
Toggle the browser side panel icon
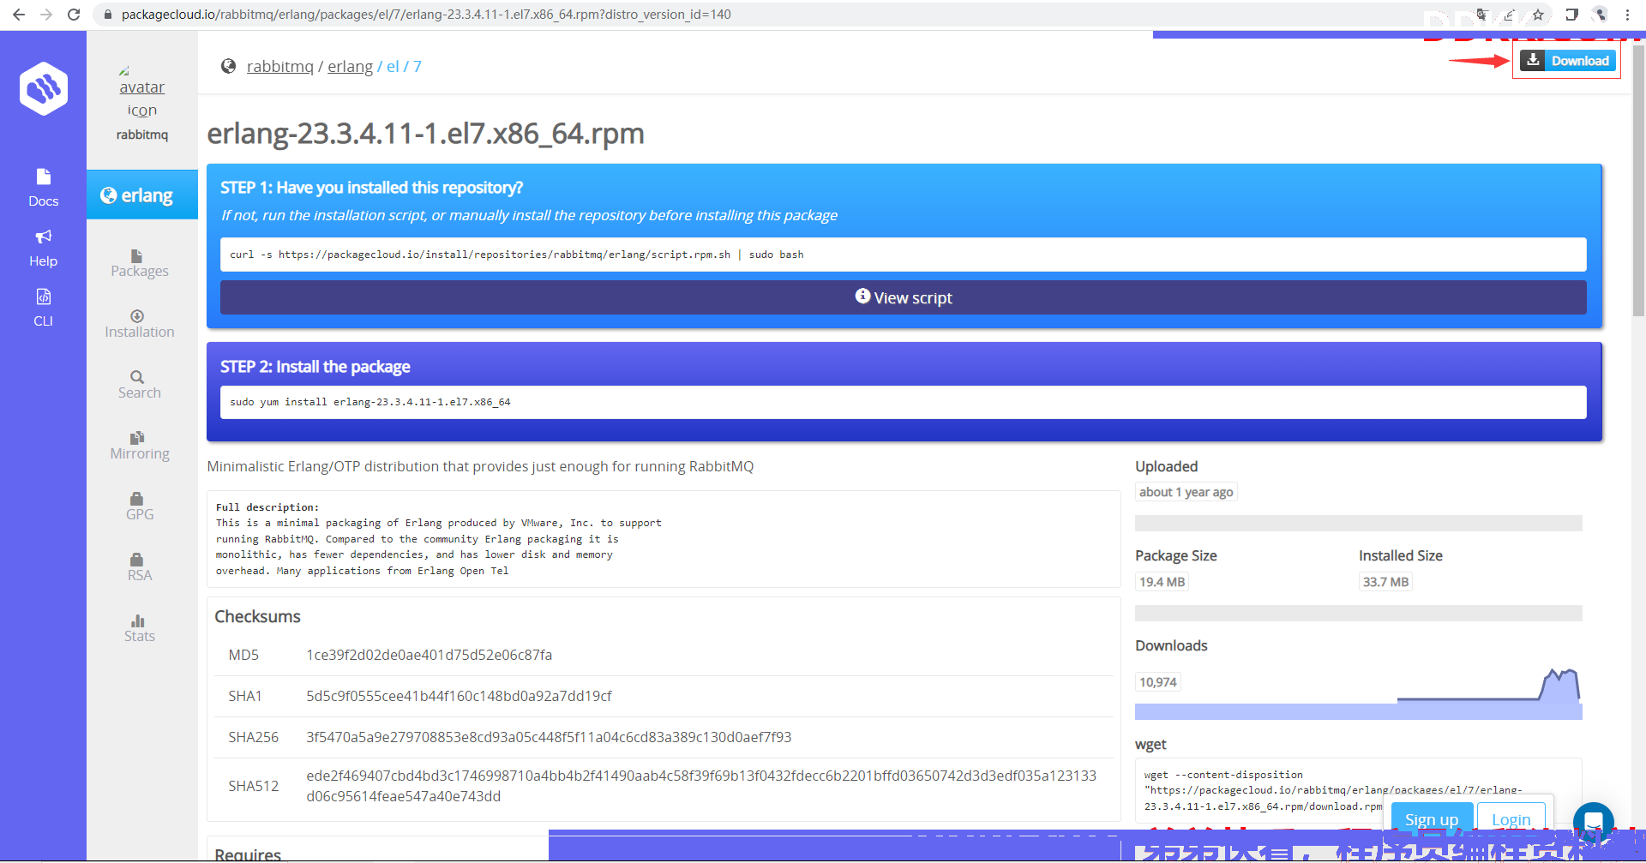(x=1571, y=15)
